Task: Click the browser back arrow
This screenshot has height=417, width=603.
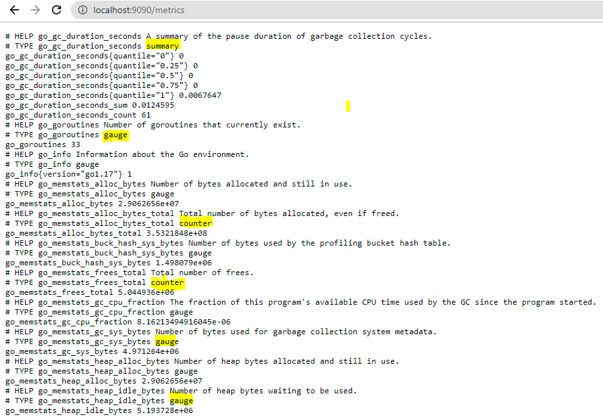Action: click(x=14, y=11)
